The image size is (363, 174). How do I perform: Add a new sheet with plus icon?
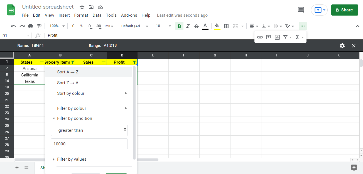17,167
